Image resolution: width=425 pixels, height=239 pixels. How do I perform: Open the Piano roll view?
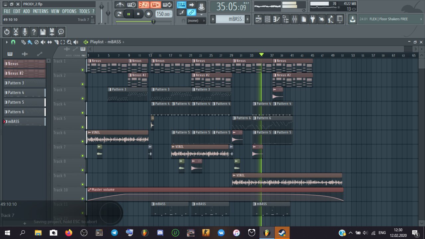tap(277, 19)
